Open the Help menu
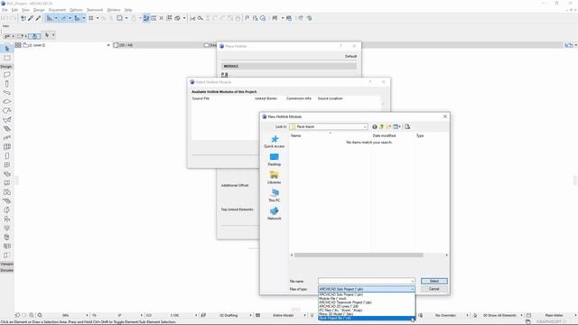Viewport: 578px width, 325px height. pyautogui.click(x=128, y=10)
